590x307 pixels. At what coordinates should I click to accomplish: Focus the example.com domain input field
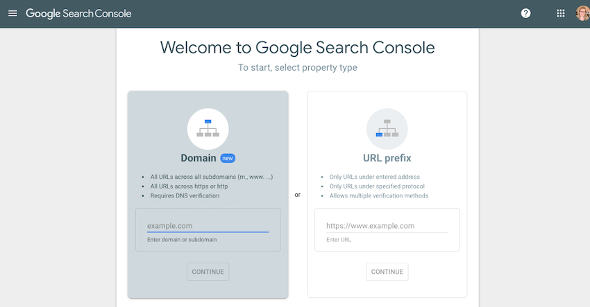[x=208, y=226]
